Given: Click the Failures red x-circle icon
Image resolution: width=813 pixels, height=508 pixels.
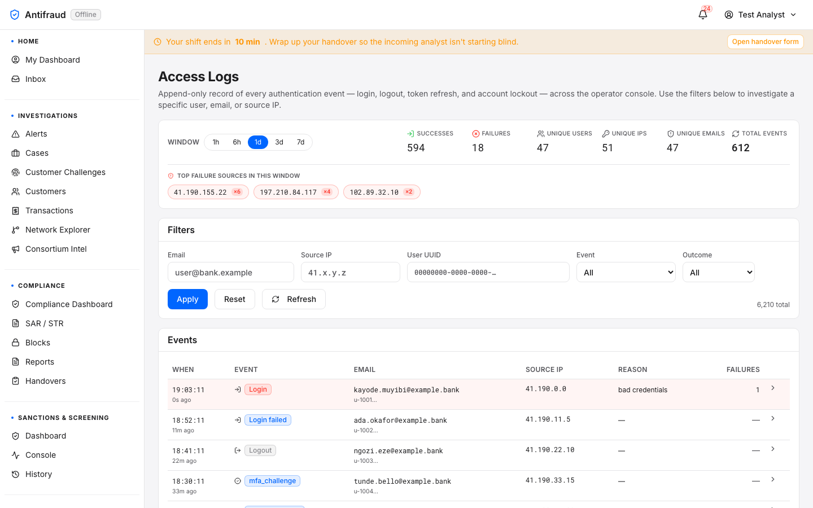Looking at the screenshot, I should [x=476, y=134].
